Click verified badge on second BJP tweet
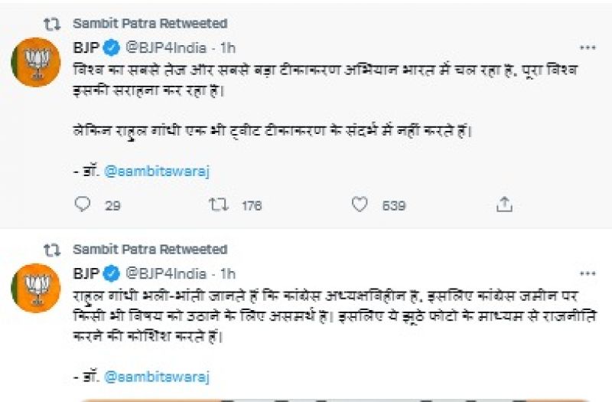The width and height of the screenshot is (612, 402). click(110, 273)
